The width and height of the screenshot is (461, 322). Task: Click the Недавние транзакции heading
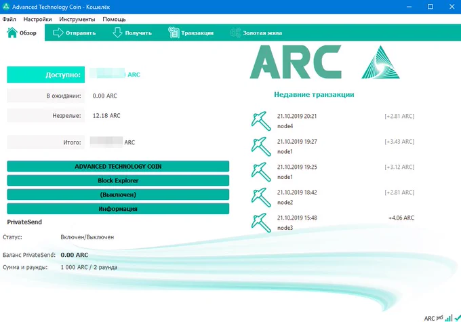314,94
